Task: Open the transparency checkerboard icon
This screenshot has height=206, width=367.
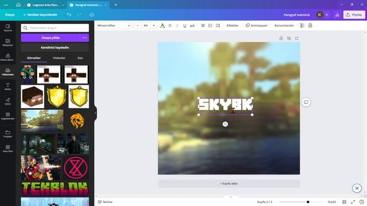Action: point(302,25)
